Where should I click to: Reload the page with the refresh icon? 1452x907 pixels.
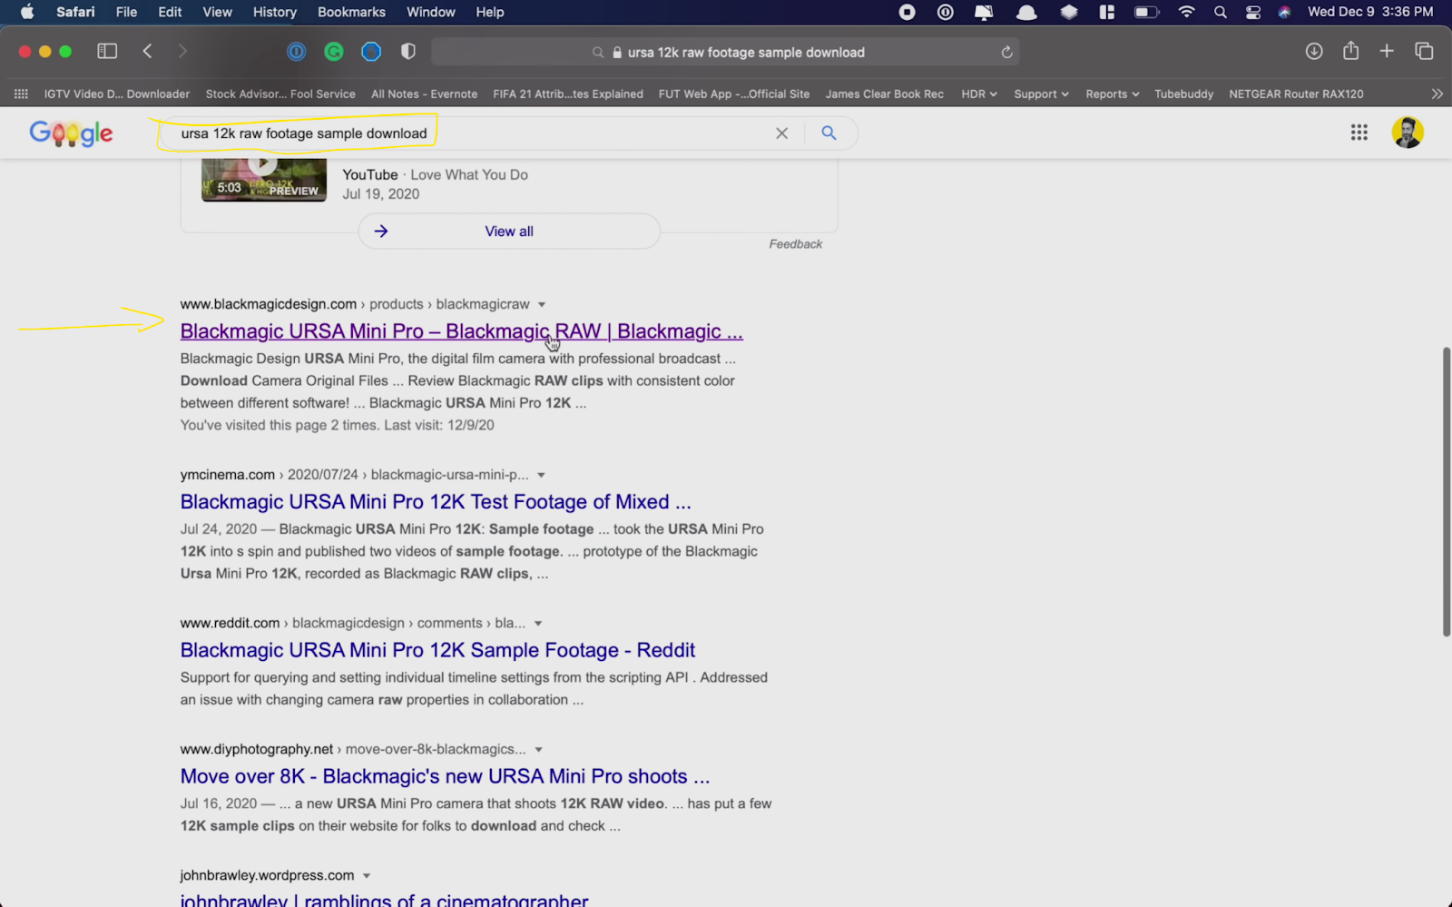click(1006, 53)
